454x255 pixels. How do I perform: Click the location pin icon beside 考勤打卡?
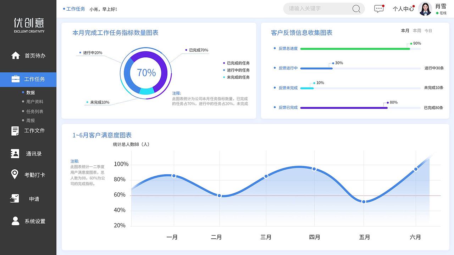point(15,175)
